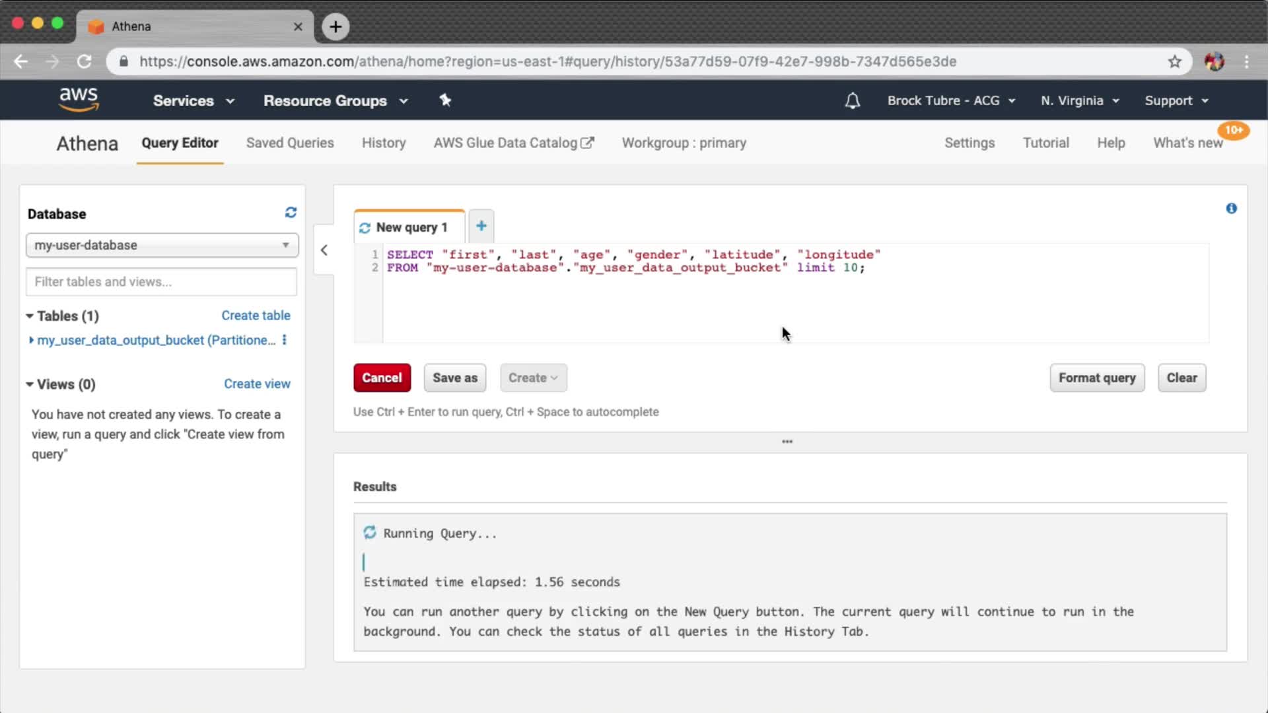Collapse the left database sidebar arrow
1268x713 pixels.
324,250
